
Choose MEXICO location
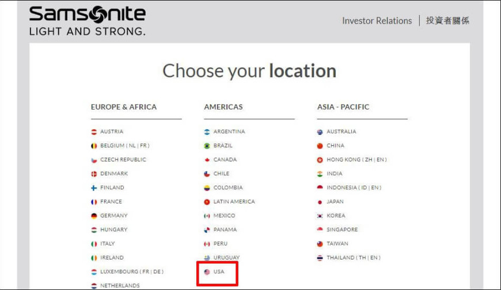(x=225, y=216)
